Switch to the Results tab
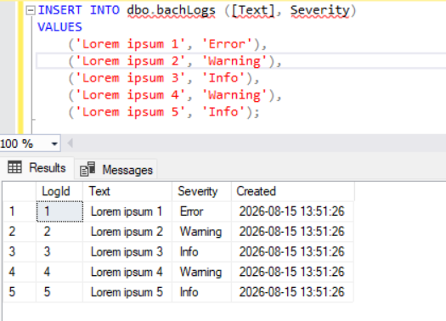 (37, 168)
